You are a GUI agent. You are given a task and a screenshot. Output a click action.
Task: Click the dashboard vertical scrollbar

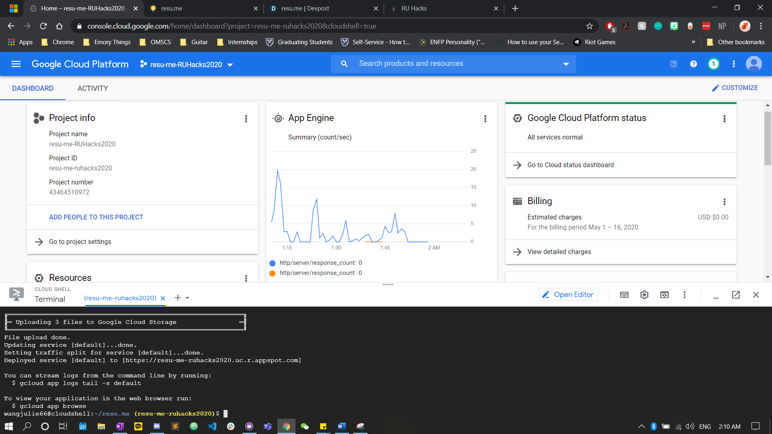coord(768,139)
